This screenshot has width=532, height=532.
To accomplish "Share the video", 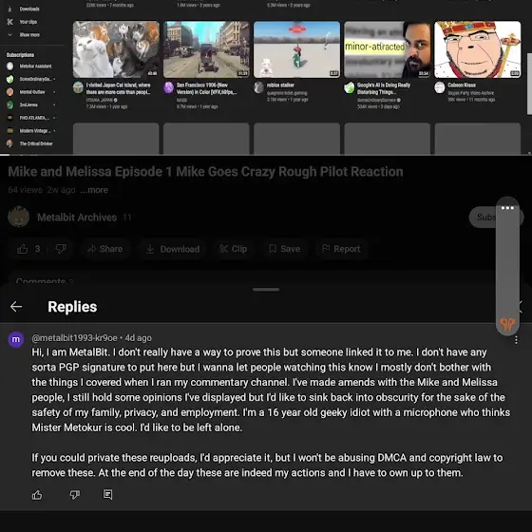I will tap(104, 249).
